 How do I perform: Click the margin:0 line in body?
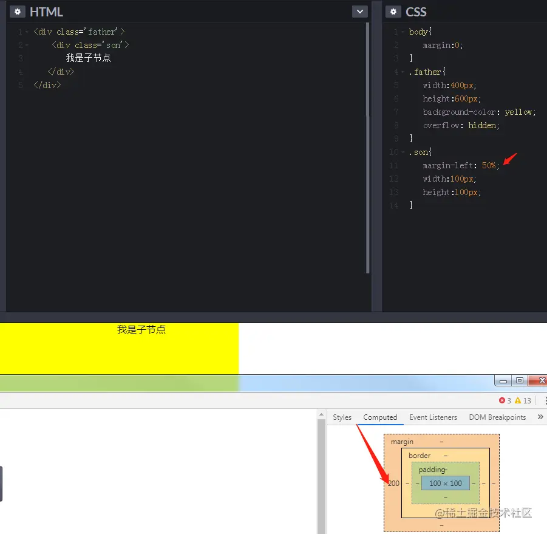click(x=443, y=46)
